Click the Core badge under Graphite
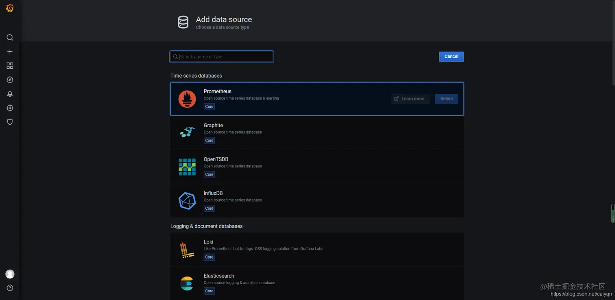 [x=209, y=141]
